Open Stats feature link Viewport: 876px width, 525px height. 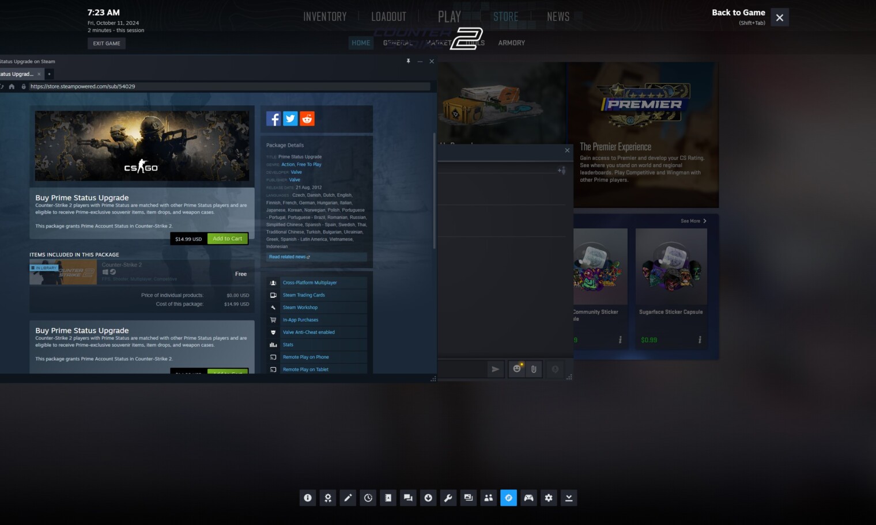click(288, 345)
